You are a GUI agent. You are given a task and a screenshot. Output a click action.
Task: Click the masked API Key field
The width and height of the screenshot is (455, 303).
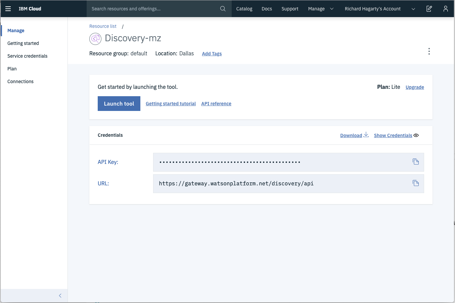click(x=288, y=162)
